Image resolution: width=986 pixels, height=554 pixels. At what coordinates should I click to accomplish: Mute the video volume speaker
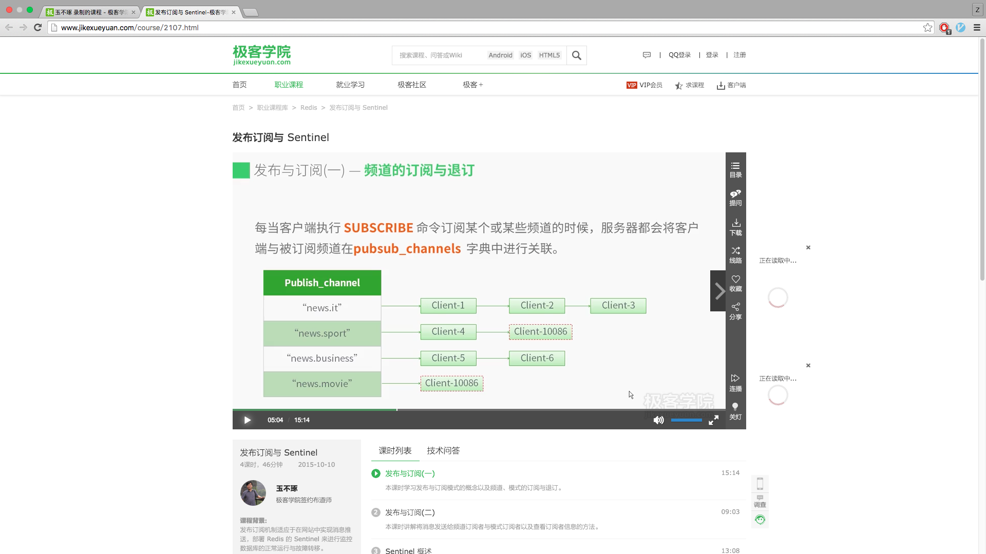658,420
